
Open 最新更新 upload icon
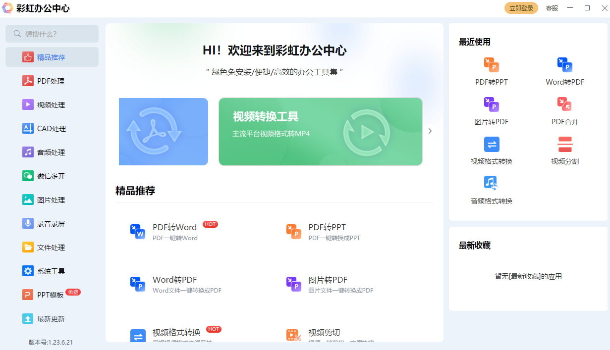click(x=28, y=318)
